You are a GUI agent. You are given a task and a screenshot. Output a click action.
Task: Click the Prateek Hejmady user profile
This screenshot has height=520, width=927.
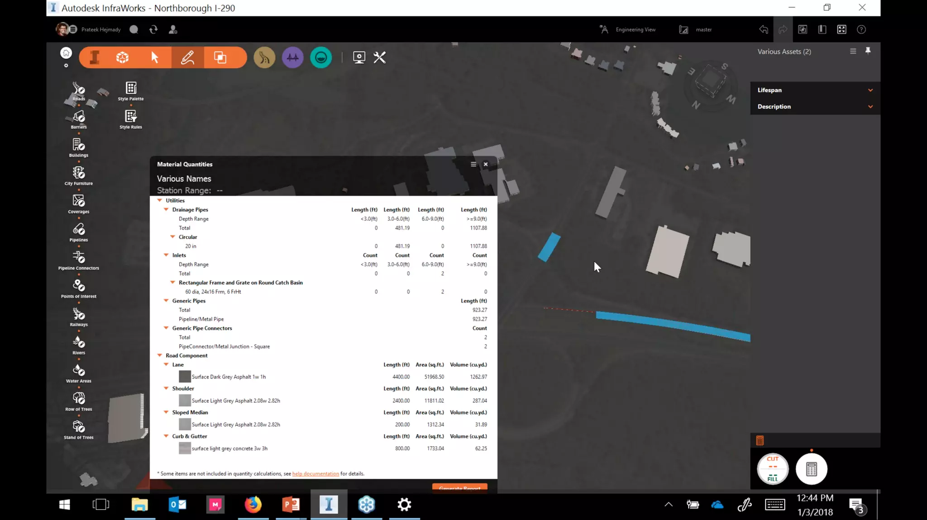click(89, 29)
